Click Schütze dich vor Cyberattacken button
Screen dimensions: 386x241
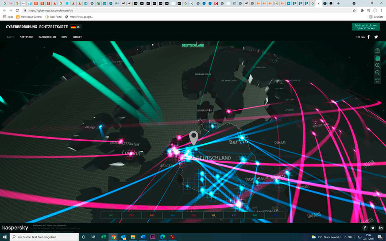[366, 27]
